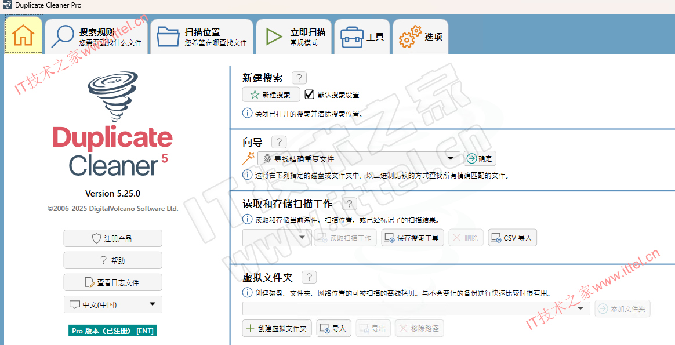Click the 新建搜索 star button
The width and height of the screenshot is (675, 345).
point(271,95)
